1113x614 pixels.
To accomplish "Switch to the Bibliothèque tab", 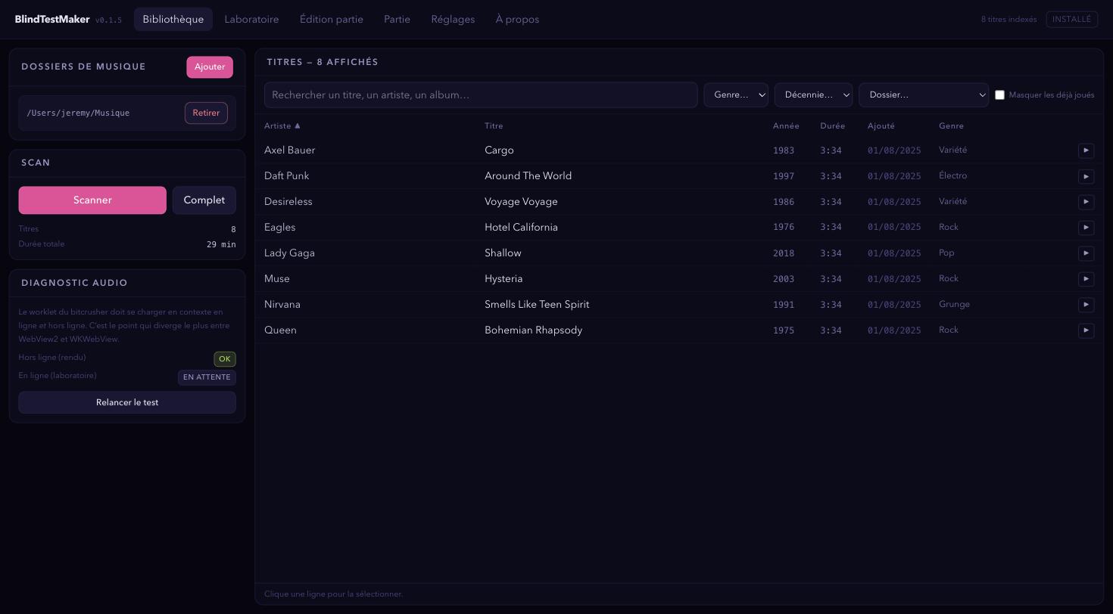I will coord(173,20).
